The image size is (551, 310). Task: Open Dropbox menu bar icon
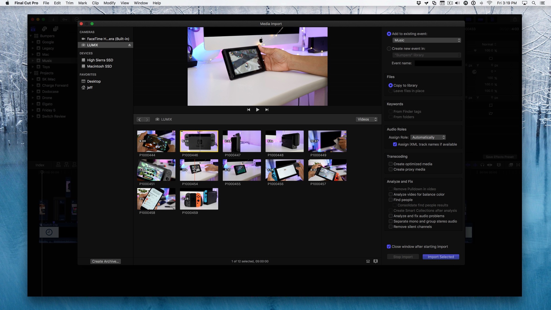pos(419,3)
